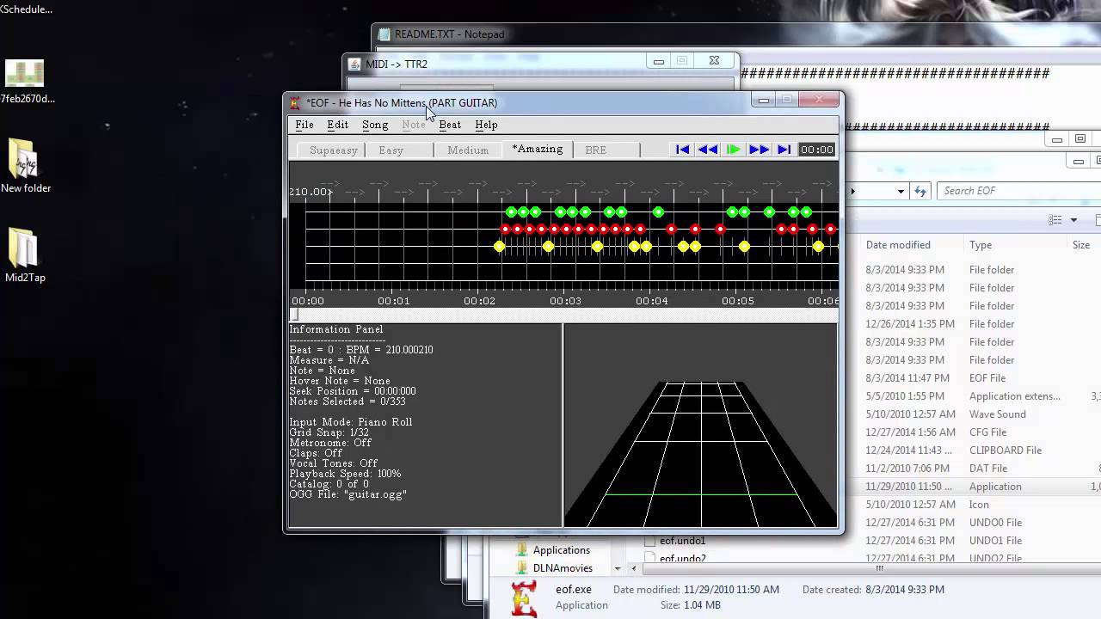The image size is (1101, 619).
Task: Sort files by the Size column
Action: [x=1083, y=245]
